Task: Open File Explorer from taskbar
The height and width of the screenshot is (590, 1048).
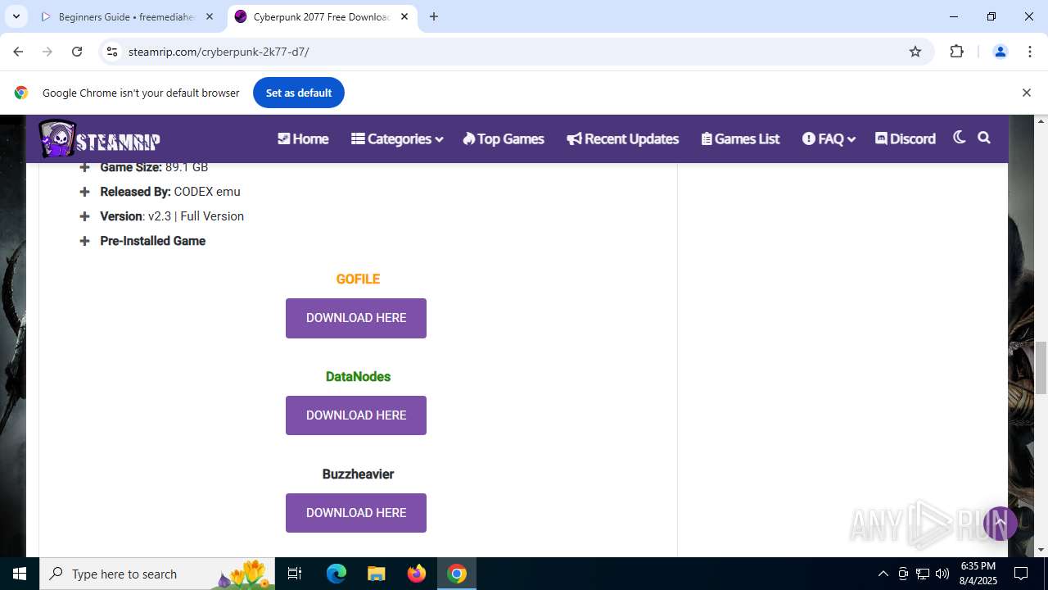Action: click(x=376, y=574)
